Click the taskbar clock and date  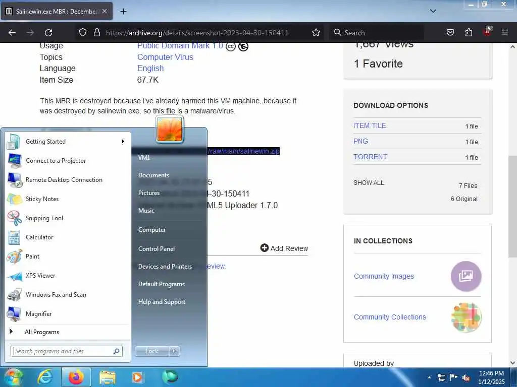tap(491, 377)
